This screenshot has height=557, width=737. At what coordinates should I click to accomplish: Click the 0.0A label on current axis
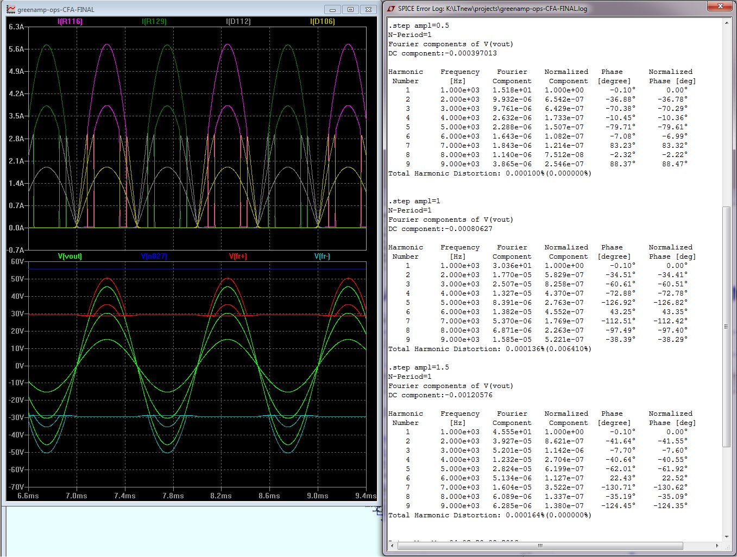tap(16, 228)
